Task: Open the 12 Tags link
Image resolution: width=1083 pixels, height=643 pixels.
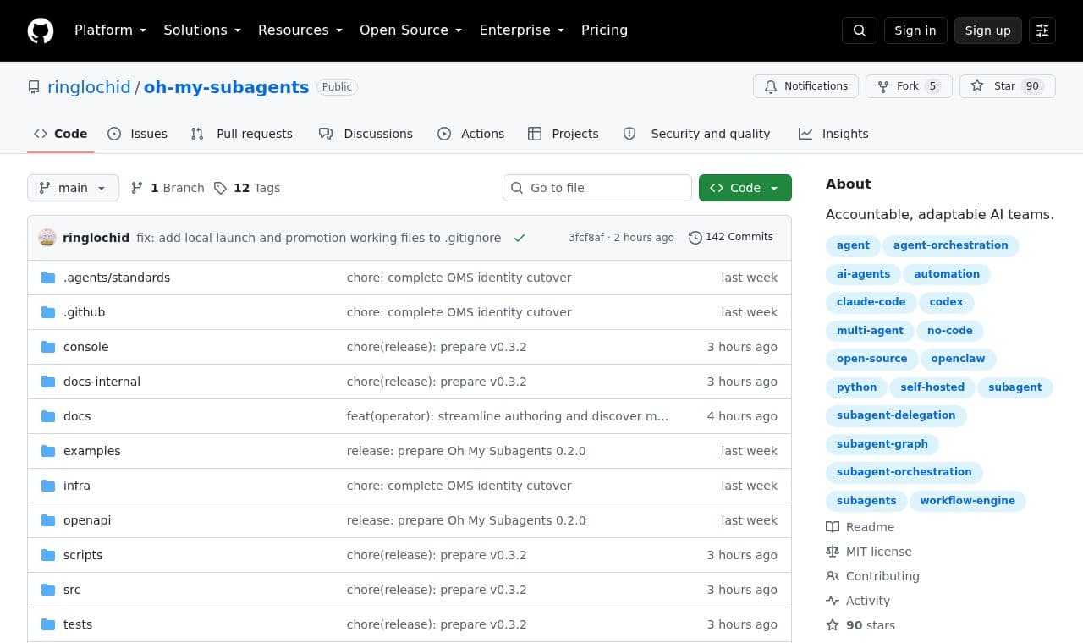Action: tap(247, 188)
